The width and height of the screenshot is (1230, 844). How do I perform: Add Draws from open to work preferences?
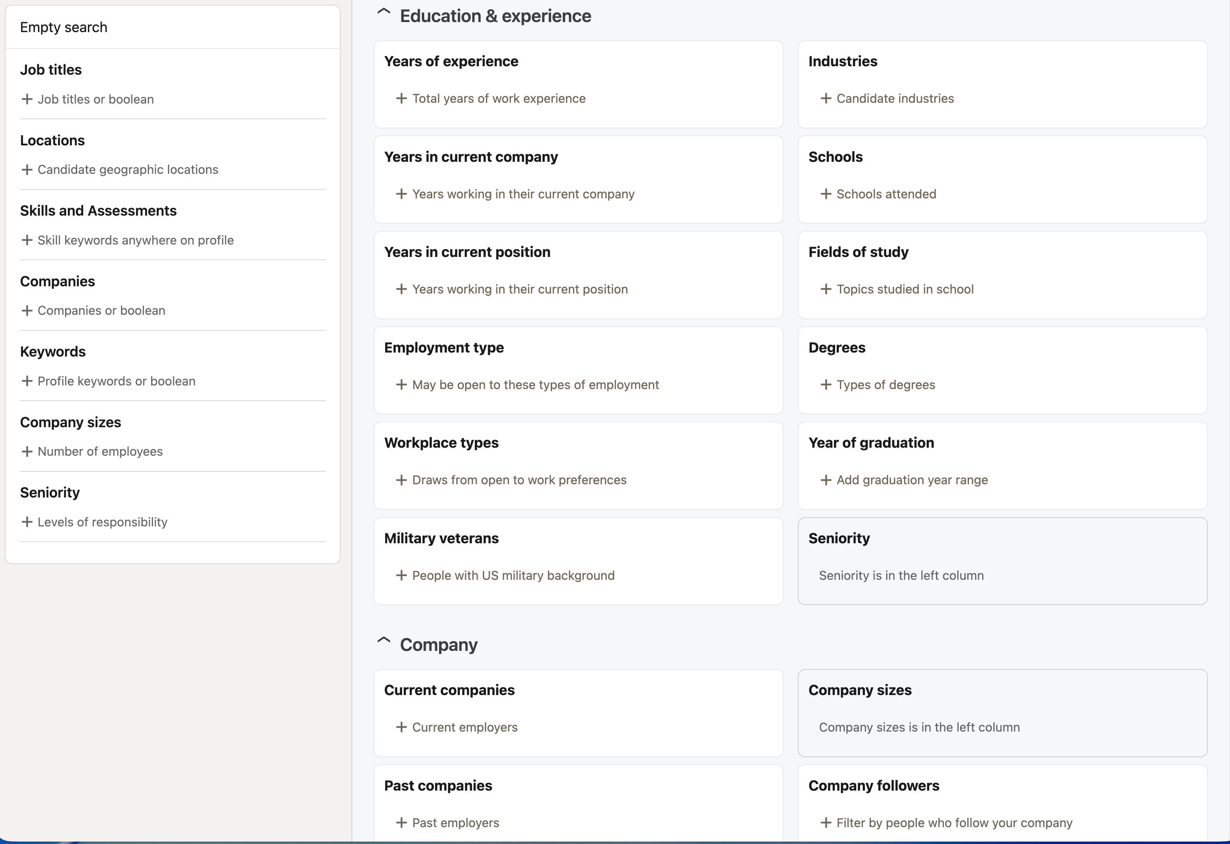(x=519, y=480)
